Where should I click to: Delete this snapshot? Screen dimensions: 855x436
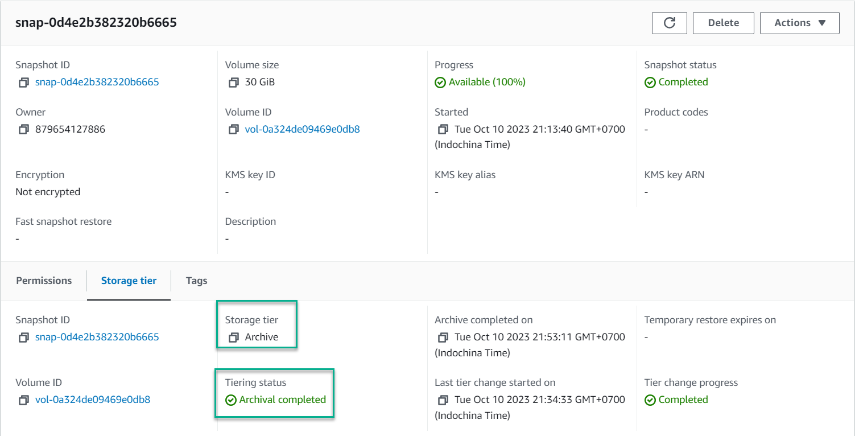pyautogui.click(x=723, y=23)
